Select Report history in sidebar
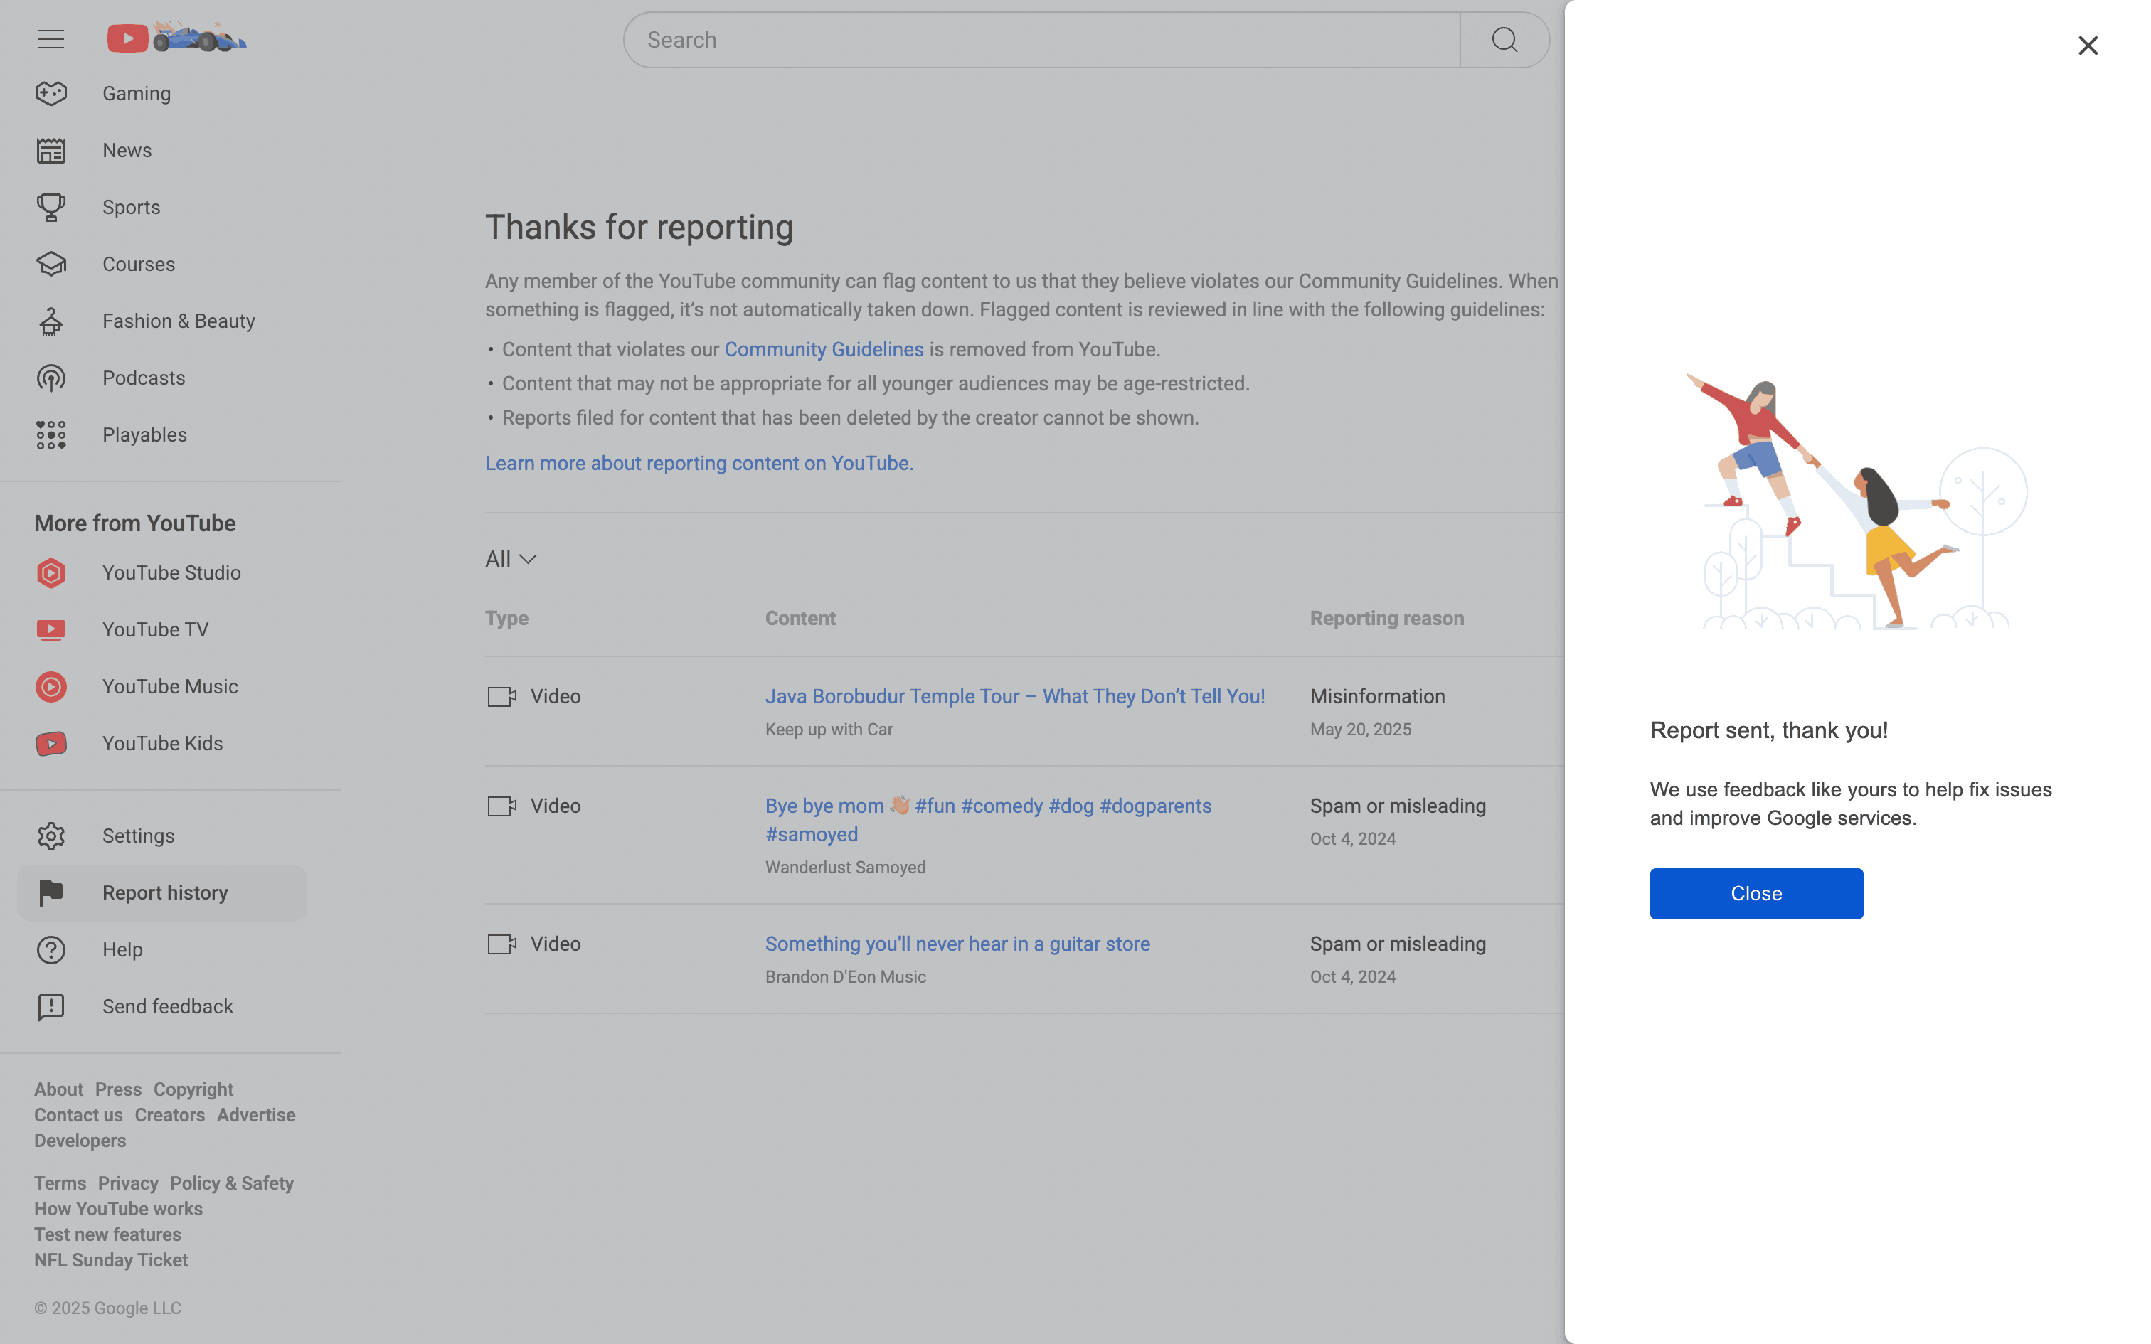This screenshot has height=1344, width=2151. tap(164, 892)
